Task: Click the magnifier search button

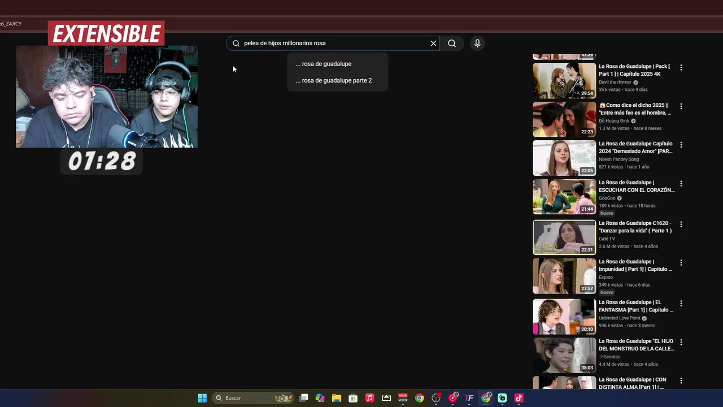Action: coord(452,44)
